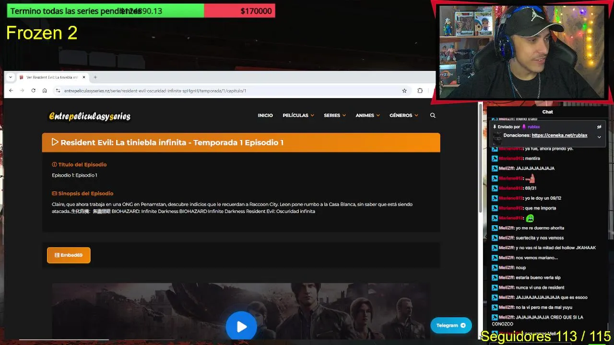Open a new browser tab with plus
This screenshot has width=614, height=345.
[95, 77]
